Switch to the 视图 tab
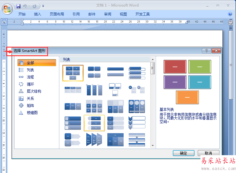Image resolution: width=236 pixels, height=173 pixels. pos(123,14)
